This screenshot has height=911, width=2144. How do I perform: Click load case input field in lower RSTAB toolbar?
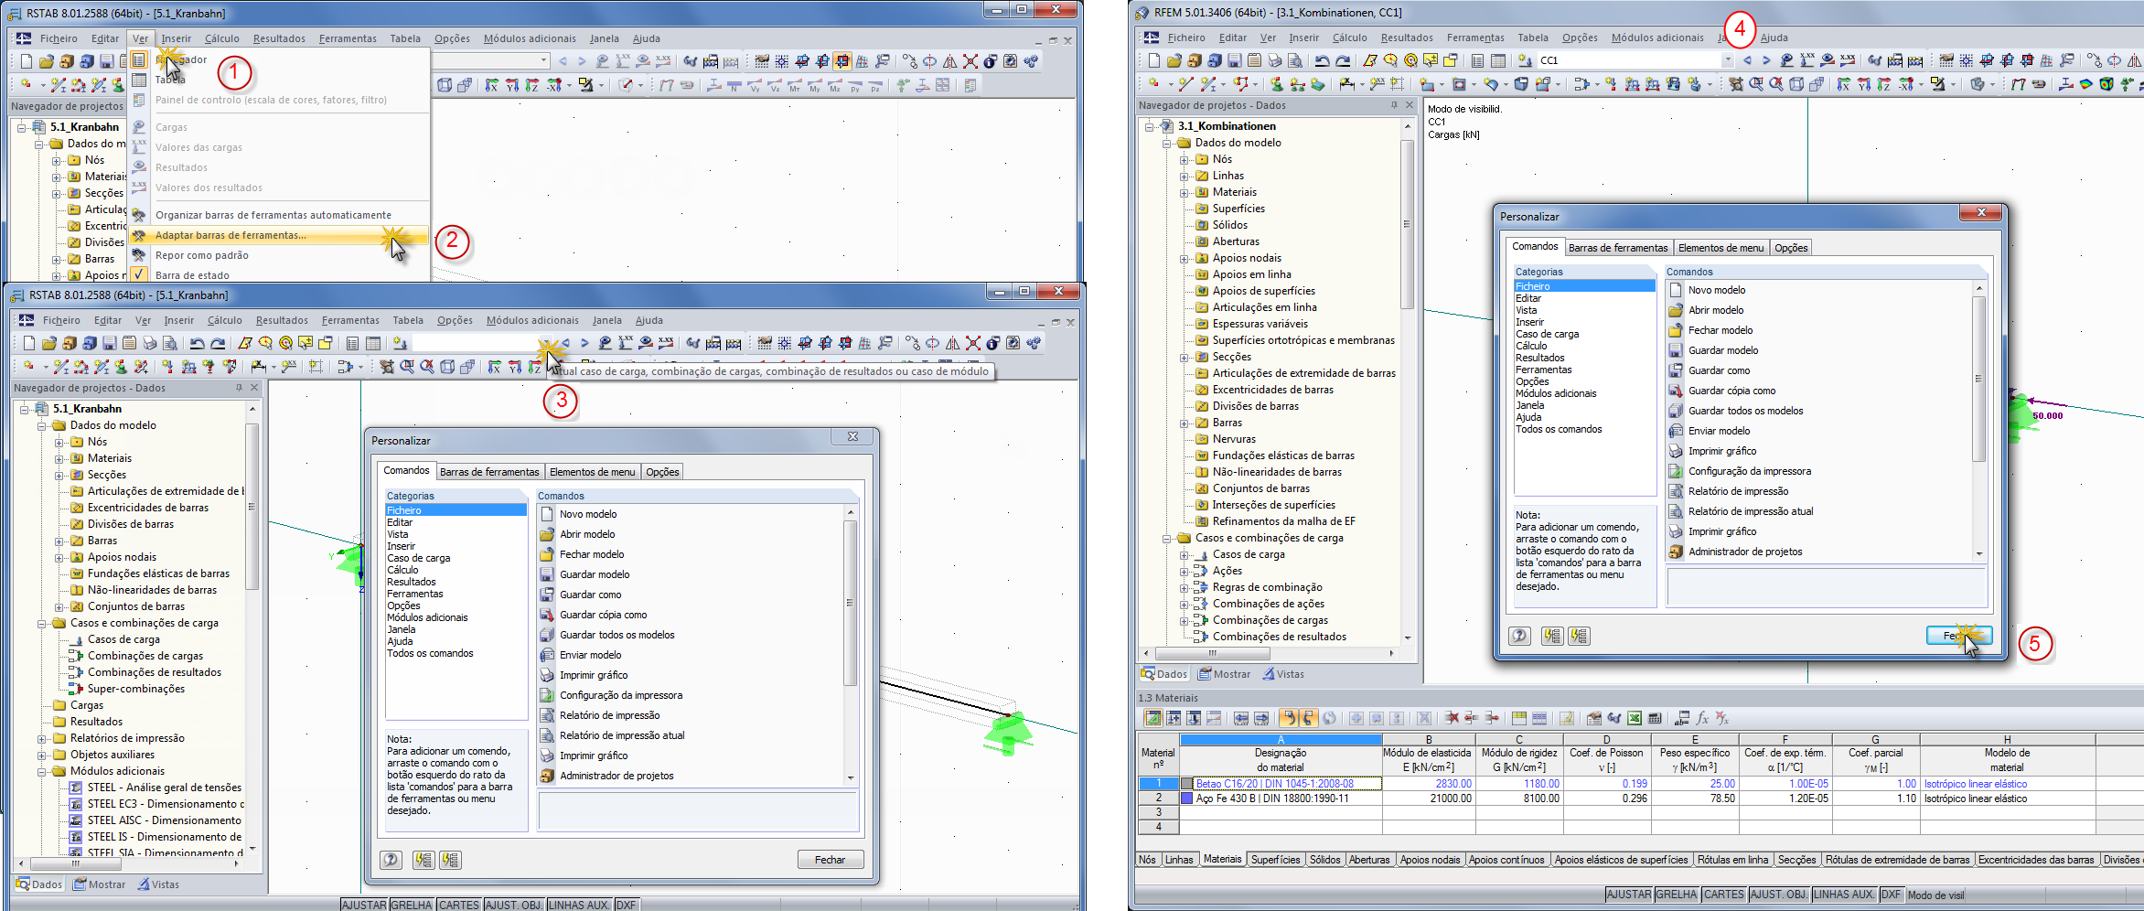477,343
